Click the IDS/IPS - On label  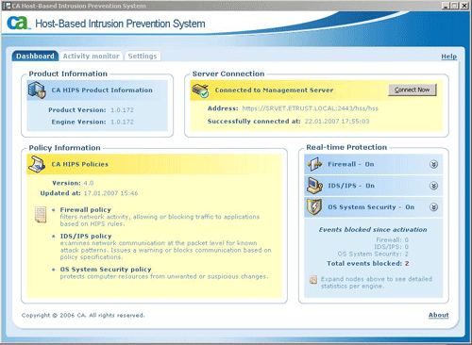point(351,186)
